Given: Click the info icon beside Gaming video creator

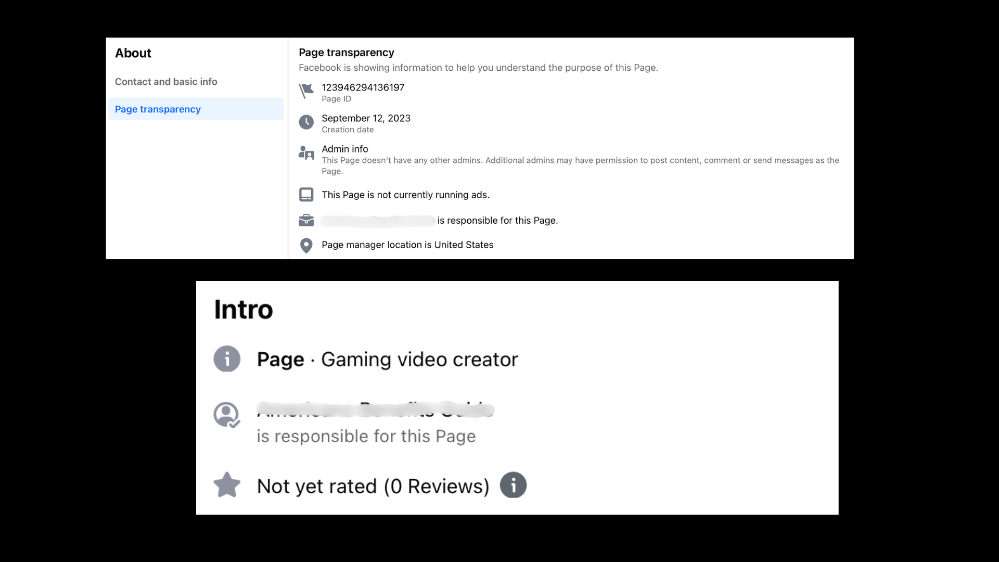Looking at the screenshot, I should (227, 359).
